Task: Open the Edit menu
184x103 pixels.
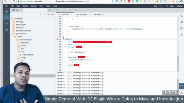Action: pyautogui.click(x=12, y=6)
